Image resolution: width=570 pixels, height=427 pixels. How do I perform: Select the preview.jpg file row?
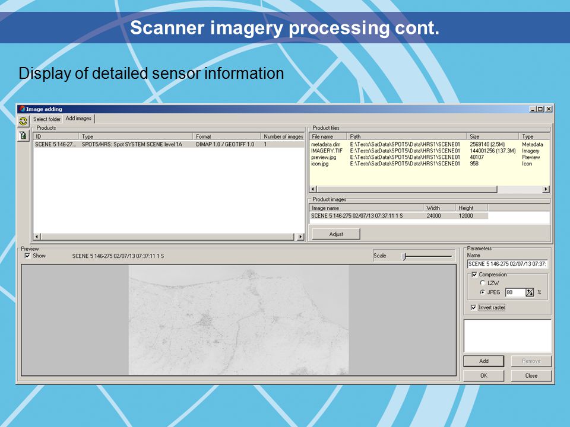[429, 157]
